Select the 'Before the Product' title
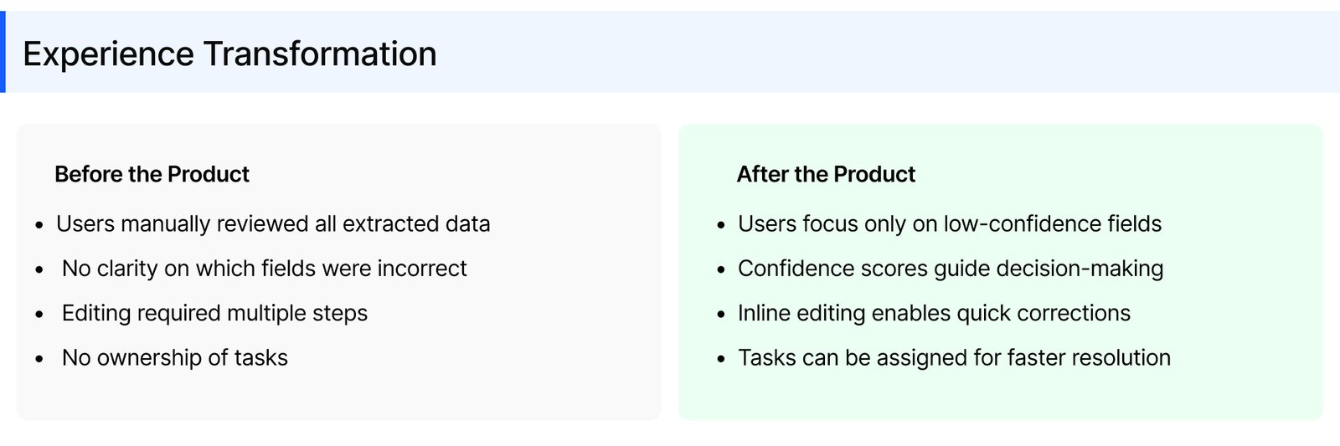This screenshot has width=1340, height=446. click(152, 174)
